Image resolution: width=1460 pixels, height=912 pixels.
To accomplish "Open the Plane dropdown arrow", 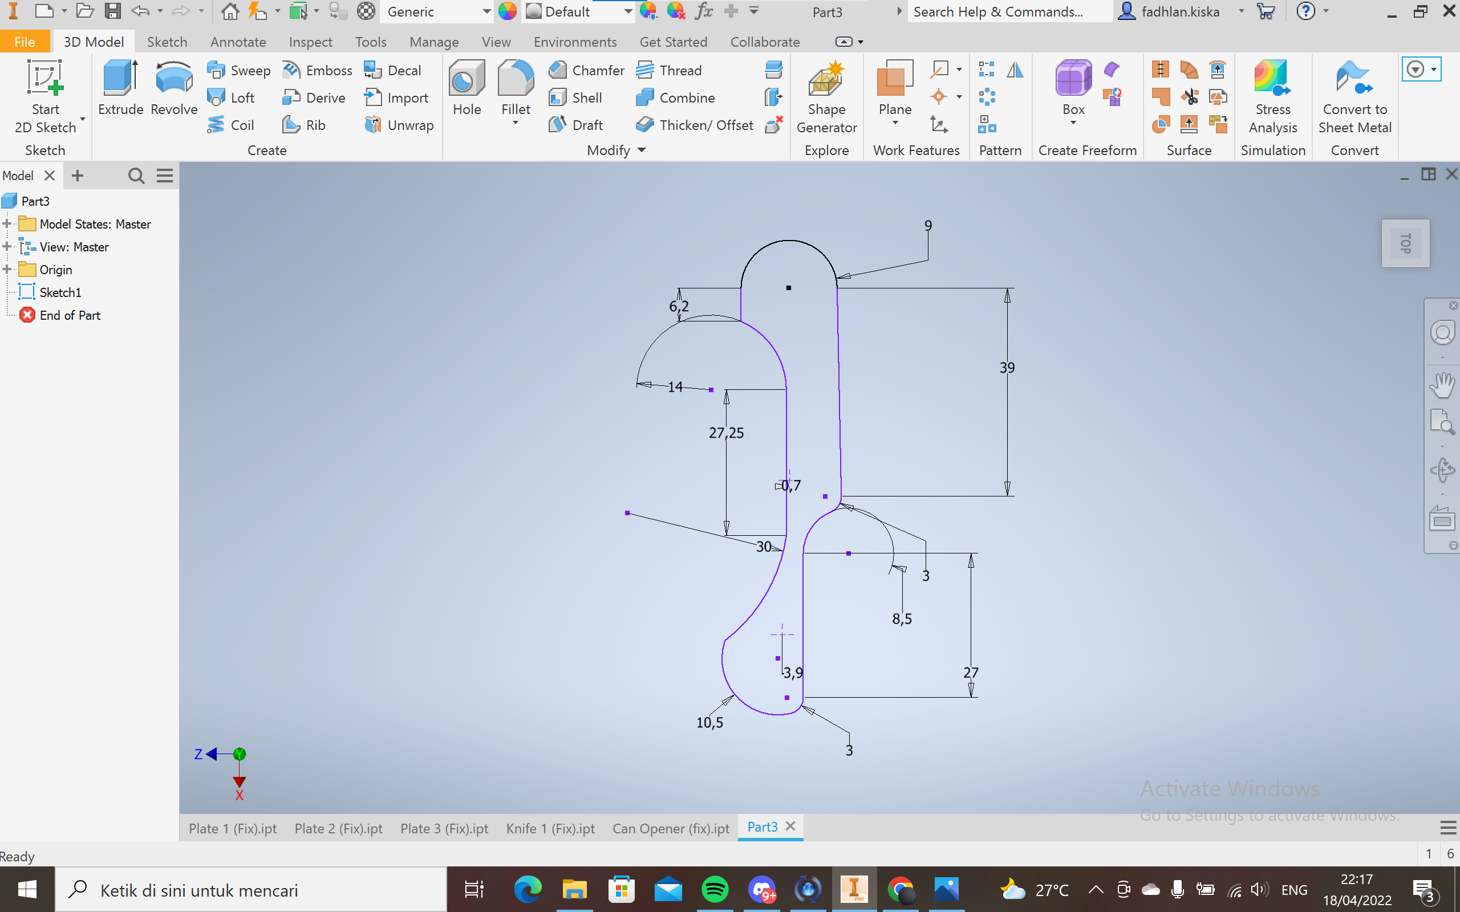I will click(x=895, y=123).
